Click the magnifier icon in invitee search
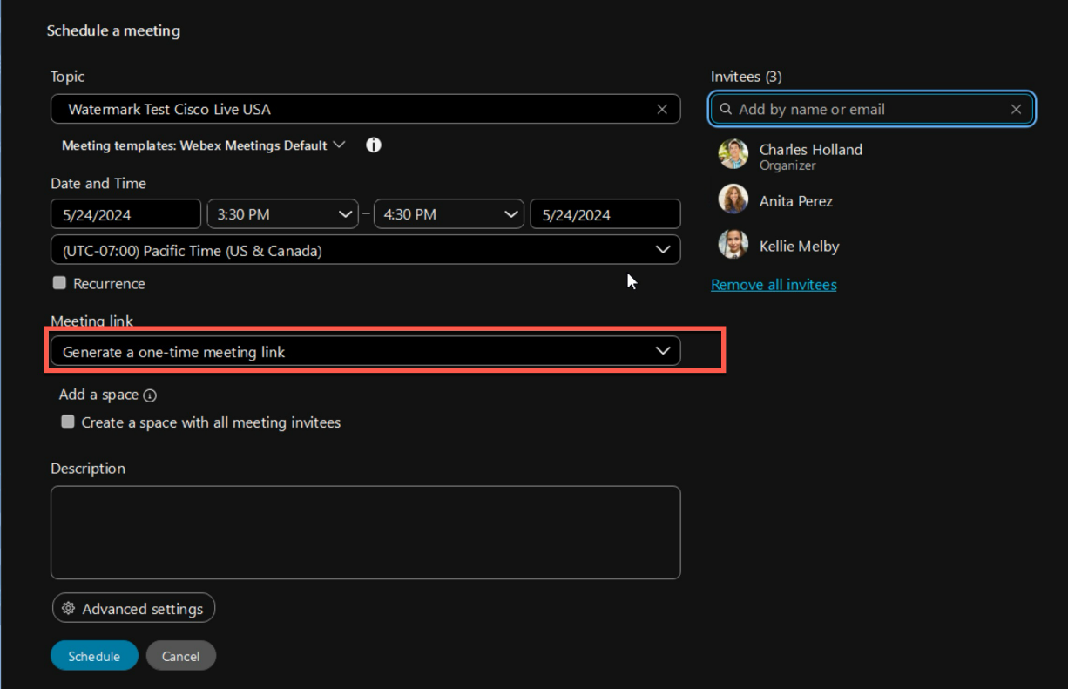Viewport: 1068px width, 689px height. click(x=726, y=110)
